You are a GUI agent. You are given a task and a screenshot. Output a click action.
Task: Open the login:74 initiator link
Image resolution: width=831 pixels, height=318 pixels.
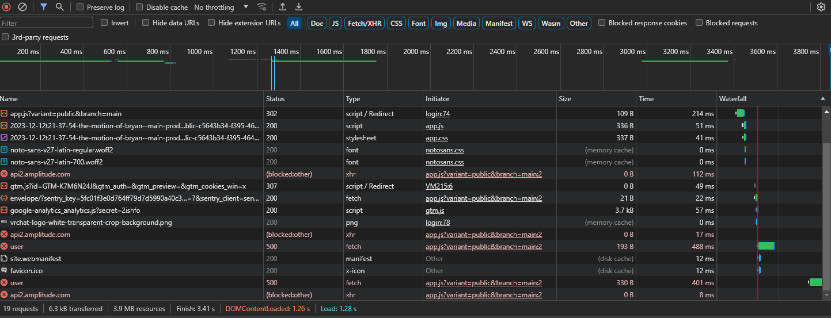point(438,114)
